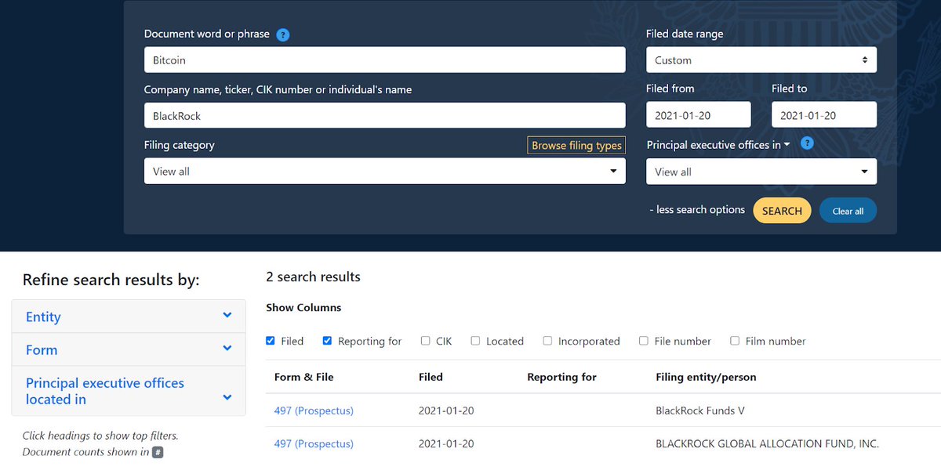Click the Filing entity/person column header
This screenshot has width=941, height=474.
[x=706, y=377]
